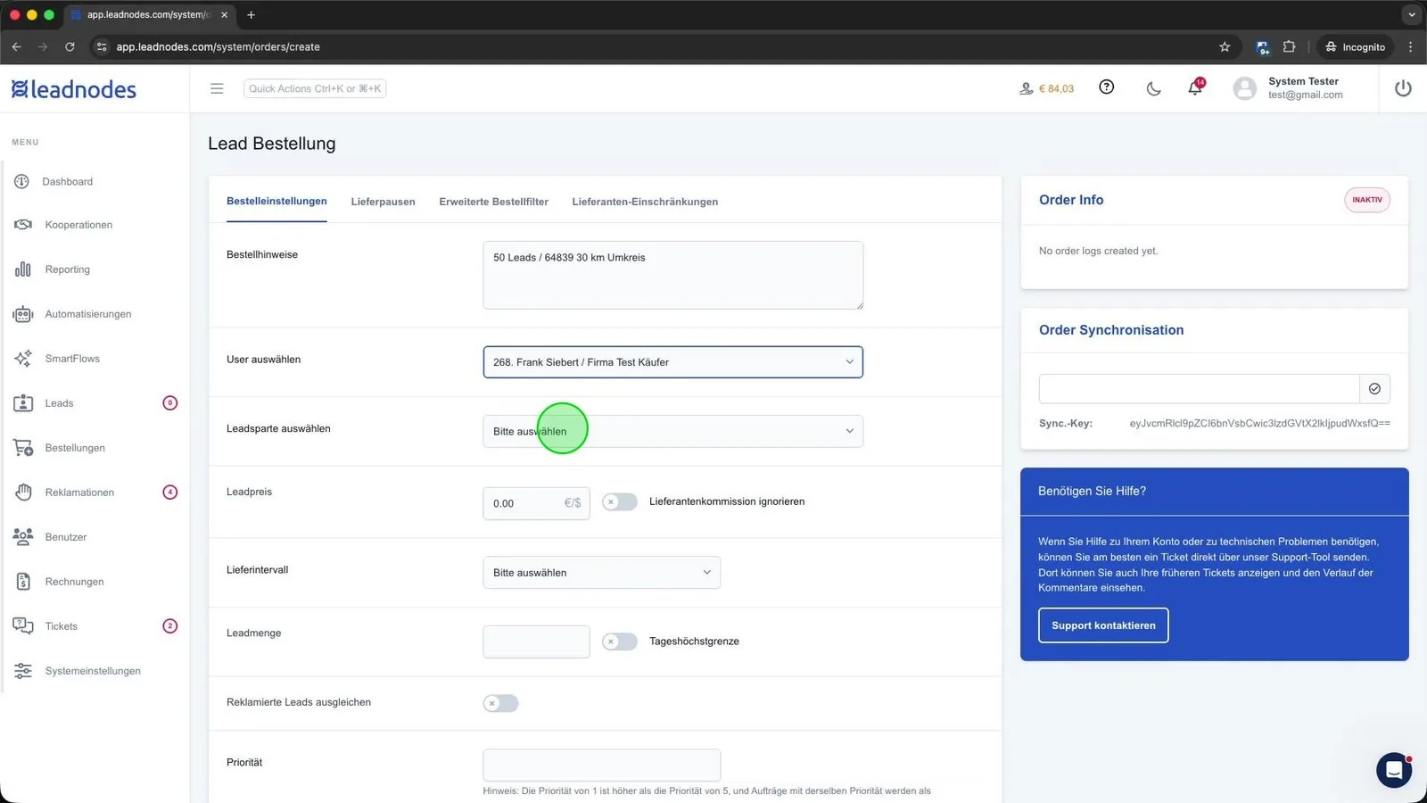Switch to dark mode moon icon

(x=1153, y=88)
